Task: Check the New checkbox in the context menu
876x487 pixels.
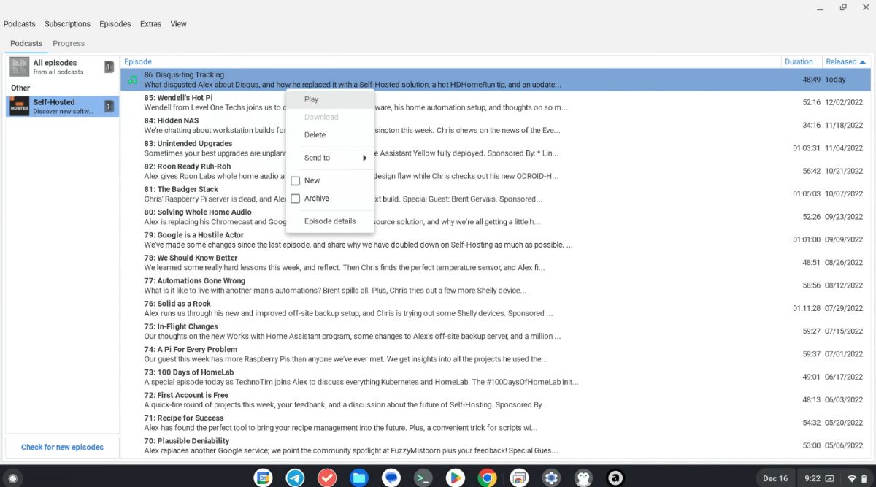Action: pos(296,180)
